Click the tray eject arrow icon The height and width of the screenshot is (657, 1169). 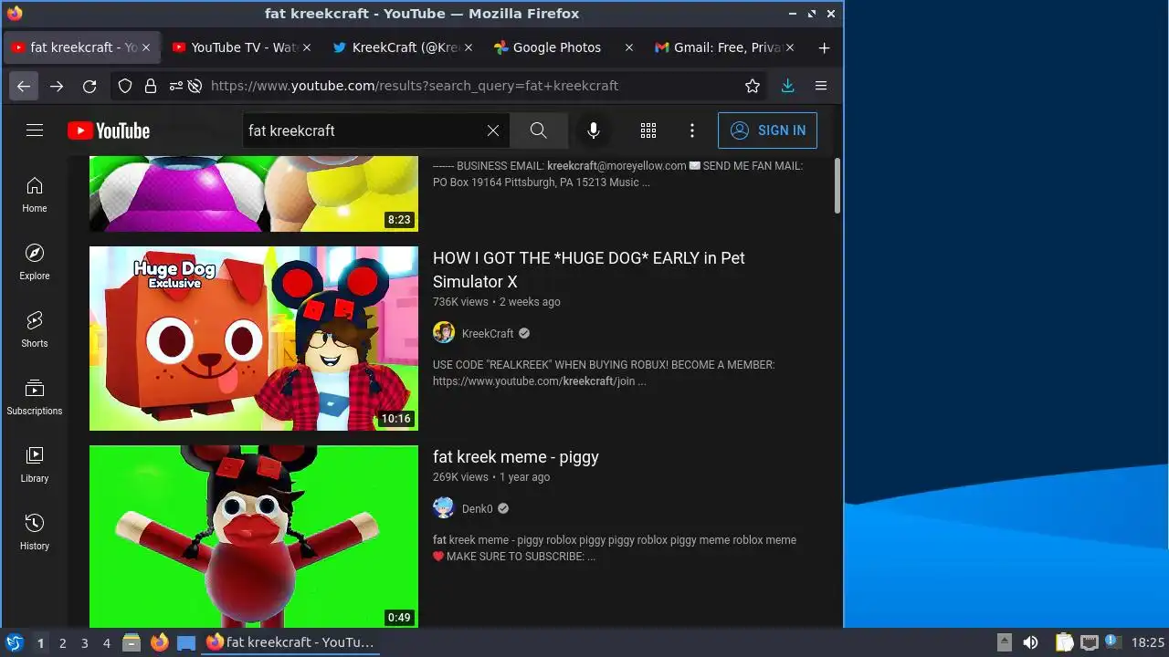[x=1004, y=642]
